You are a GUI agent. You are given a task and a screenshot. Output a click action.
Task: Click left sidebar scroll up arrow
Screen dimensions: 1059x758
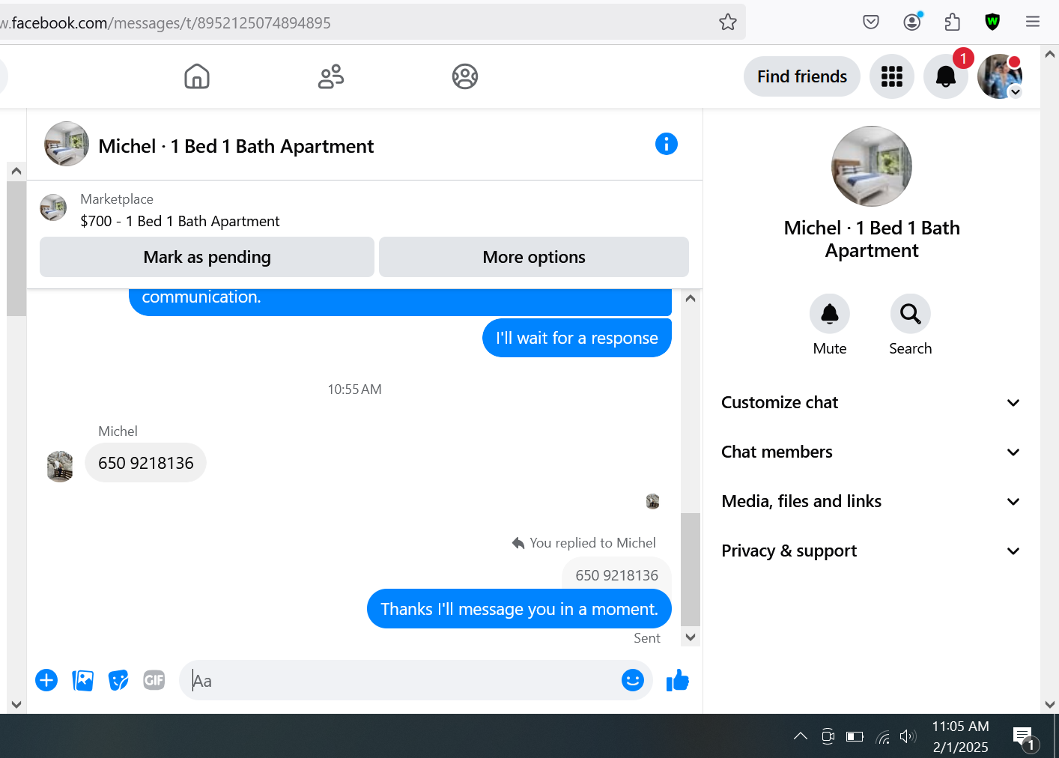(x=16, y=171)
